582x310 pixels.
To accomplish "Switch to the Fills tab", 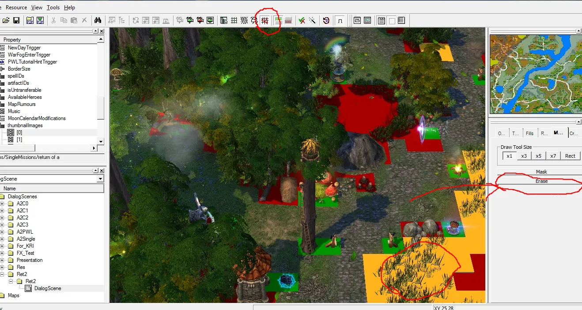I will (x=529, y=133).
